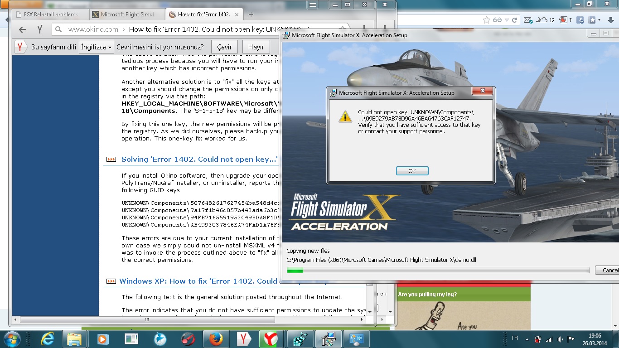Click the Microsoft Flight Simulator X Acceleration logo
The image size is (619, 348).
coord(345,213)
